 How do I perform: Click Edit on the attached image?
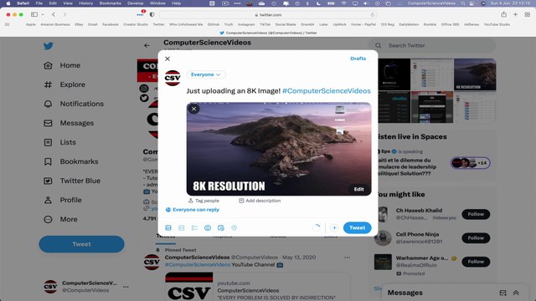pyautogui.click(x=358, y=189)
